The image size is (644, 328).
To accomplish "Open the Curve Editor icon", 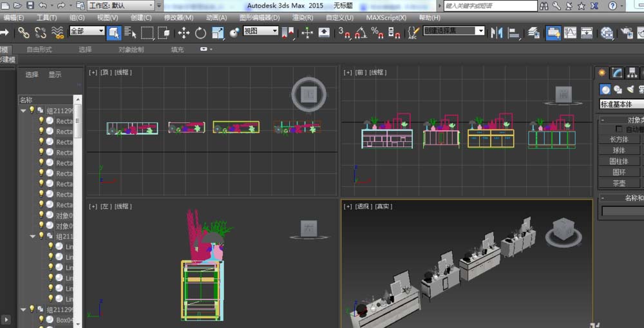I will [x=571, y=32].
